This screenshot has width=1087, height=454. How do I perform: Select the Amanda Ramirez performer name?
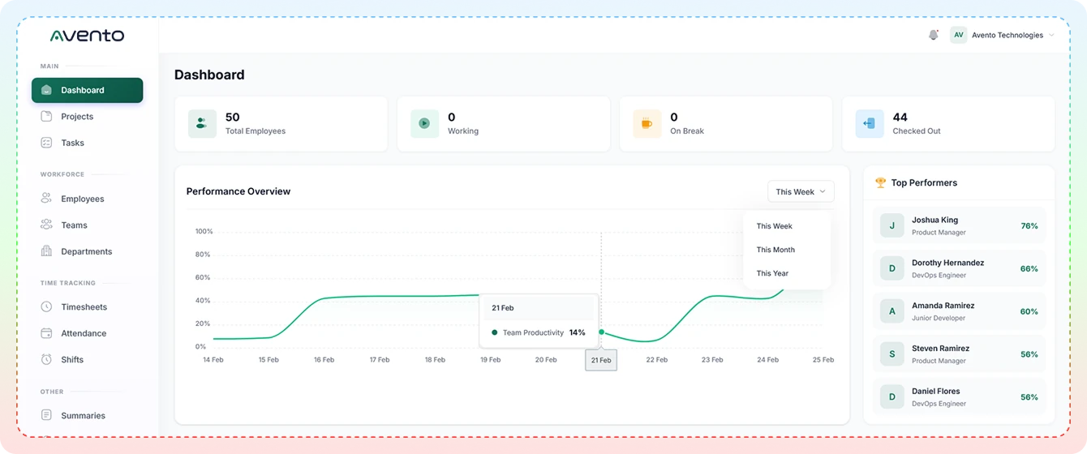943,306
